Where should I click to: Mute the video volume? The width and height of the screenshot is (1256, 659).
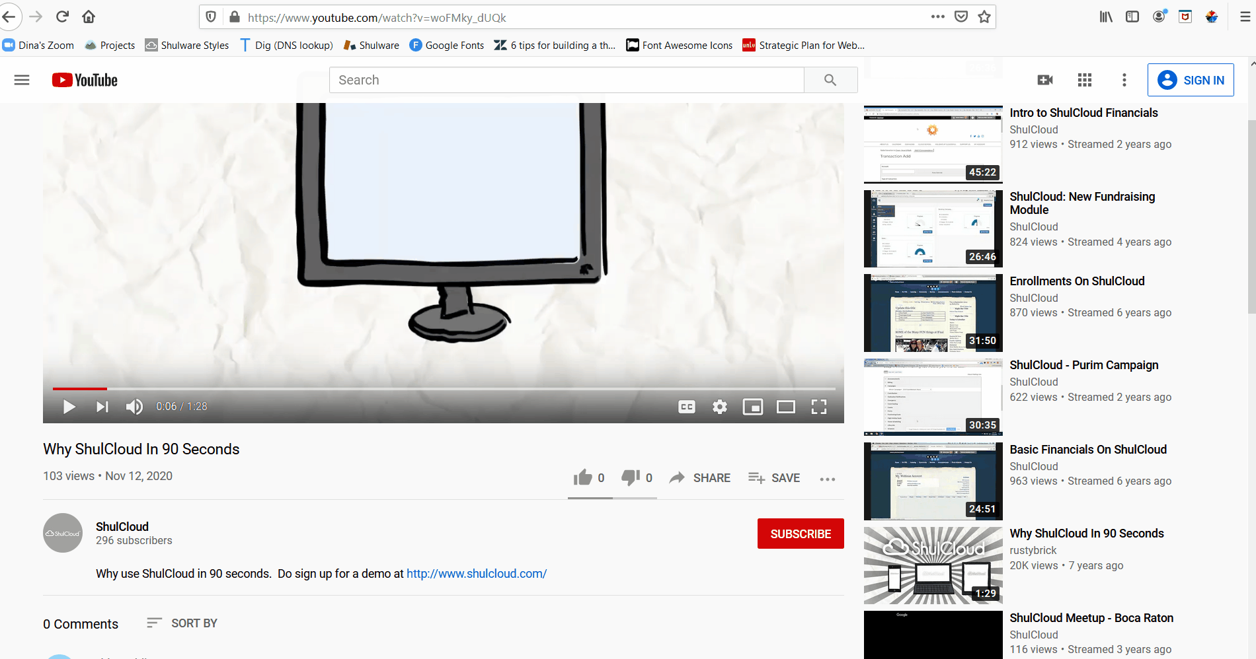point(134,407)
